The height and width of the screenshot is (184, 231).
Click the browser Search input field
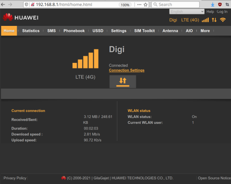click(176, 5)
